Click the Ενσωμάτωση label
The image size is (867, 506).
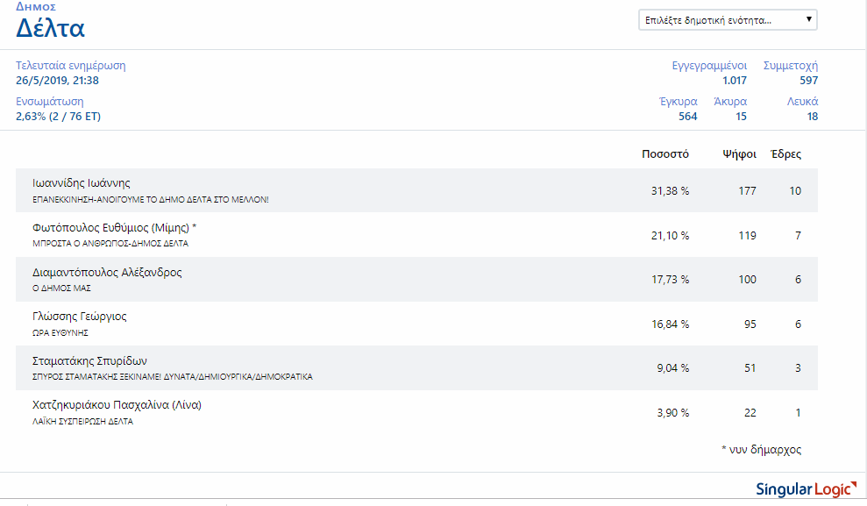(50, 102)
